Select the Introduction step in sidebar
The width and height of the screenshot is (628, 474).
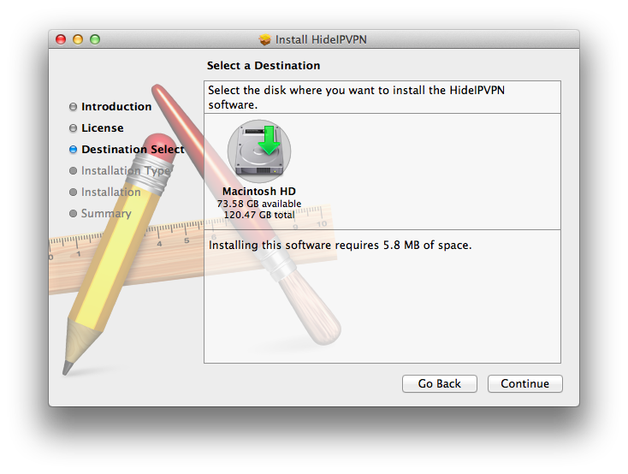coord(110,107)
